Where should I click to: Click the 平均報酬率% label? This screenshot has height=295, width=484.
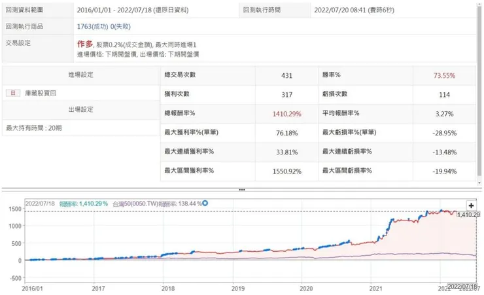tap(341, 113)
